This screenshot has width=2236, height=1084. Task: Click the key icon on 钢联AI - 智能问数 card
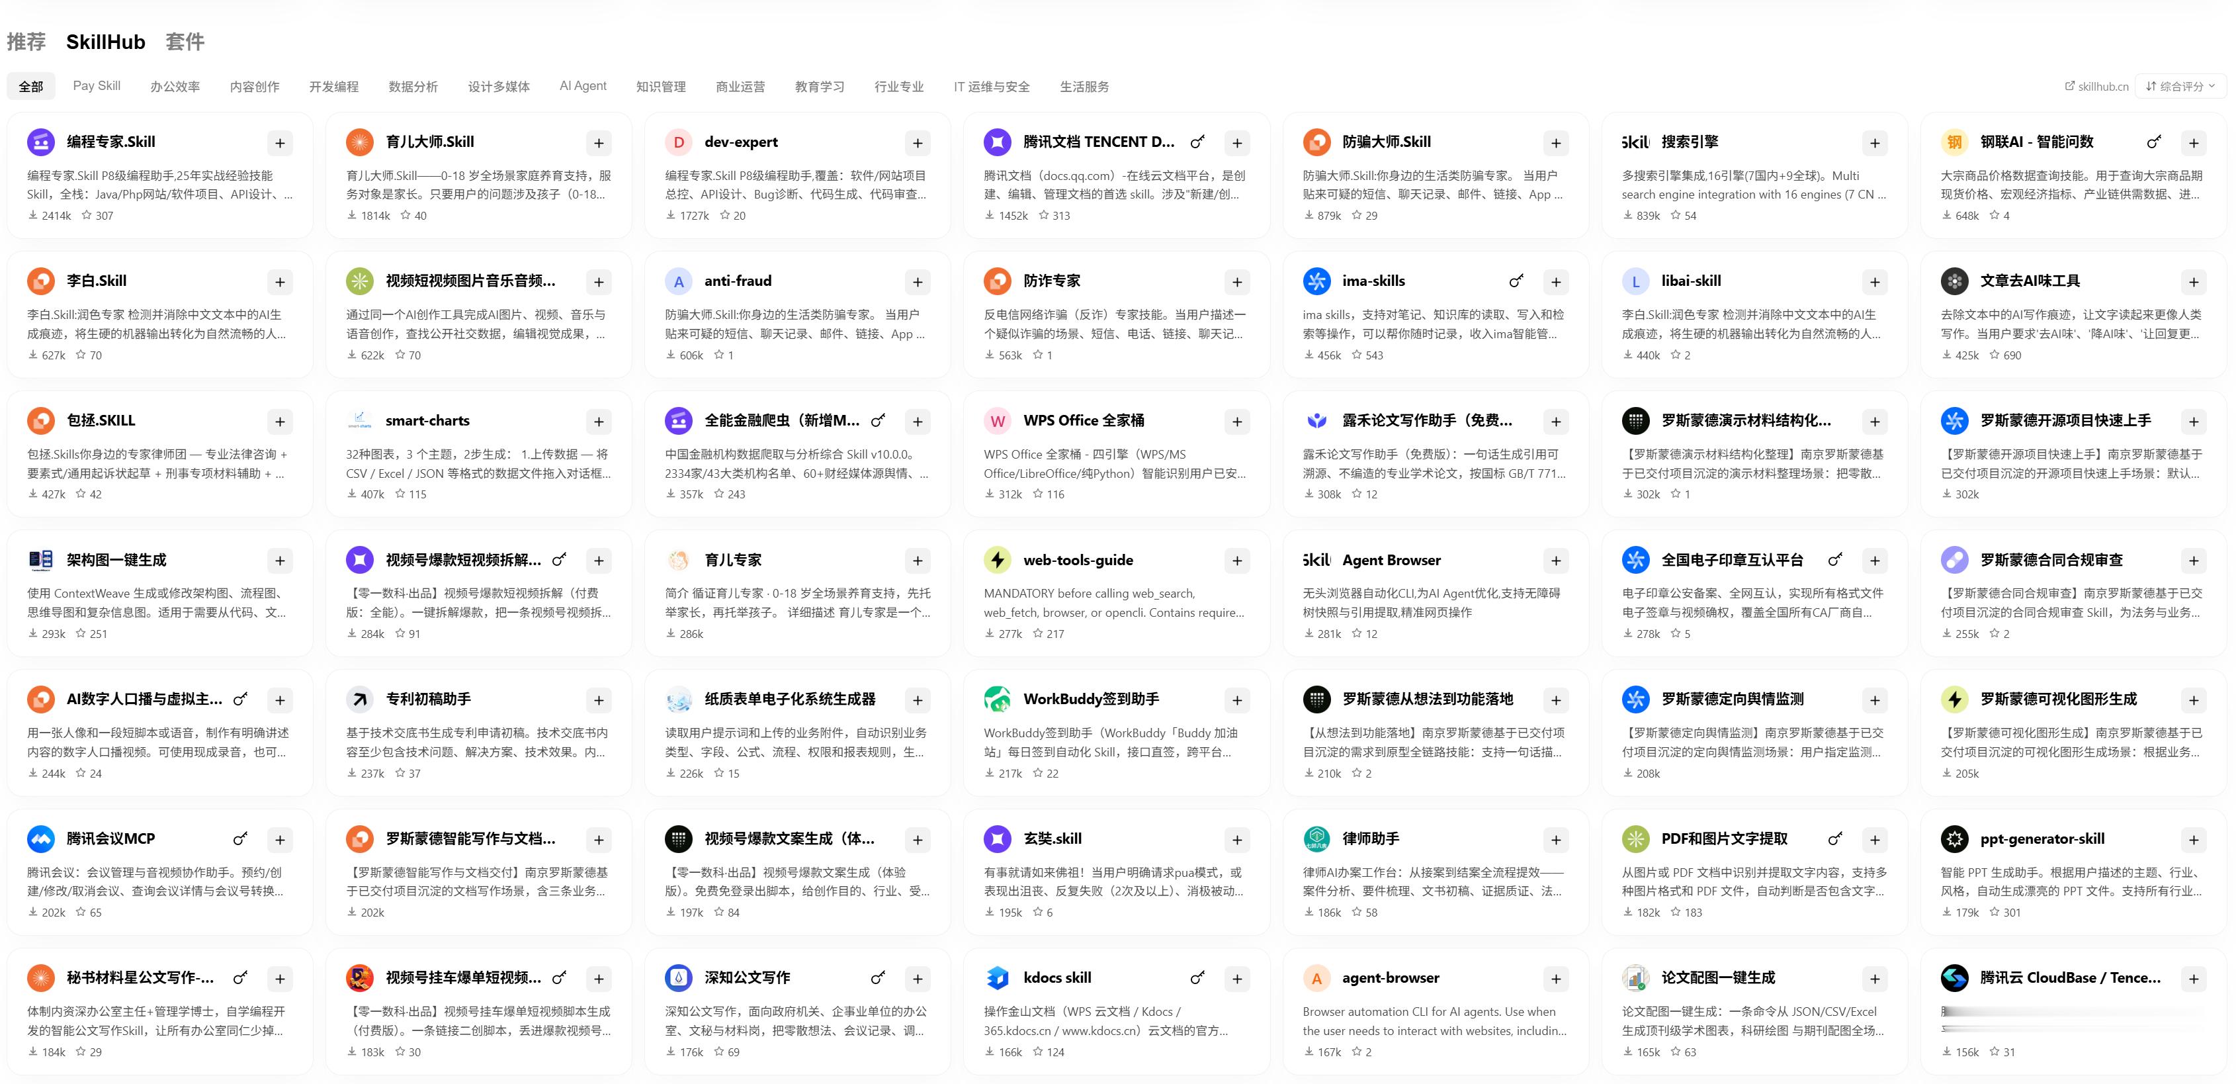[2155, 142]
